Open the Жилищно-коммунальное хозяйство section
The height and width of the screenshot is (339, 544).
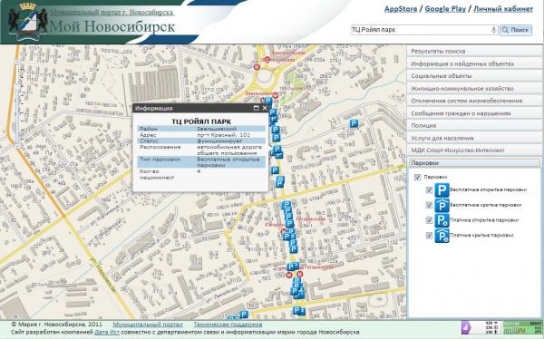pos(474,89)
